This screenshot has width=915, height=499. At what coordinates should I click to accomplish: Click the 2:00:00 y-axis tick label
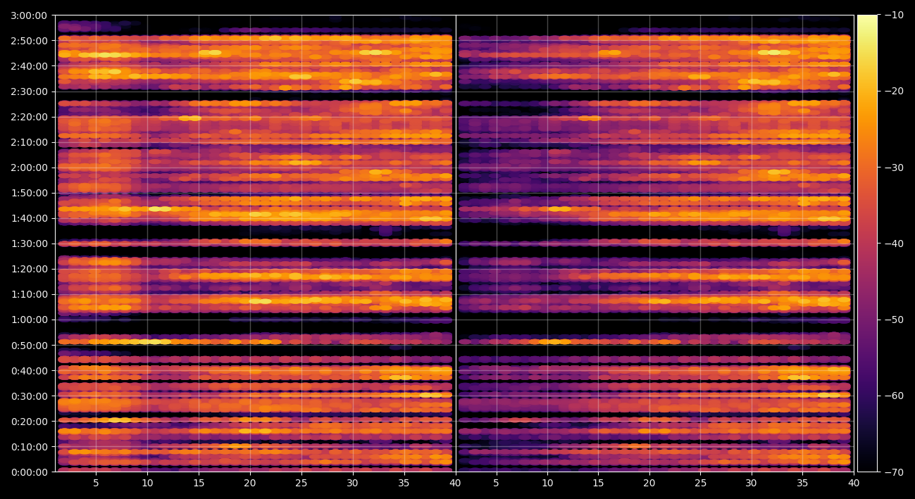point(29,168)
